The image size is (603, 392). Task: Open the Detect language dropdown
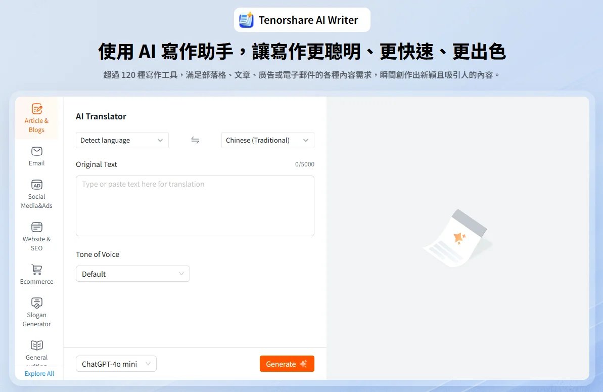click(122, 140)
